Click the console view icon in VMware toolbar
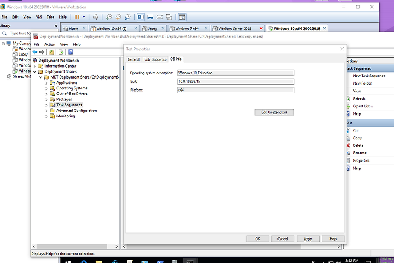The image size is (394, 263). point(182,17)
